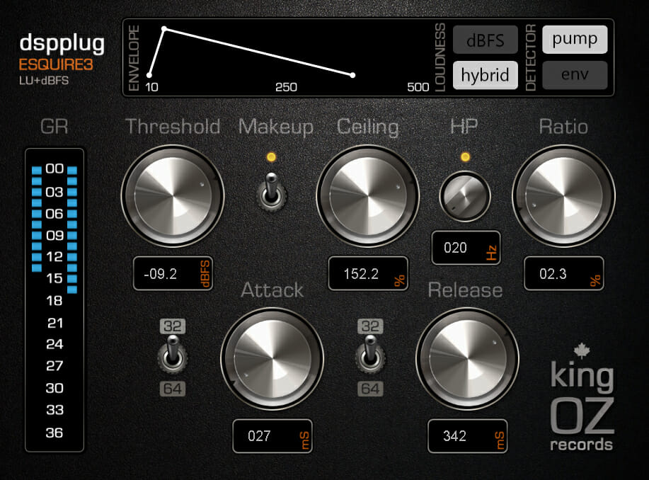Click the Ratio value field 02.3

coord(563,273)
